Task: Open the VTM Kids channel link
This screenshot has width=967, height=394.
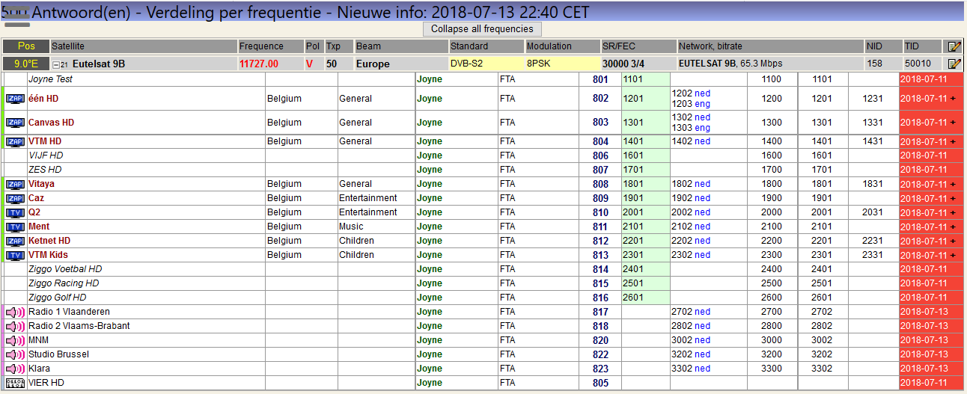Action: (x=48, y=255)
